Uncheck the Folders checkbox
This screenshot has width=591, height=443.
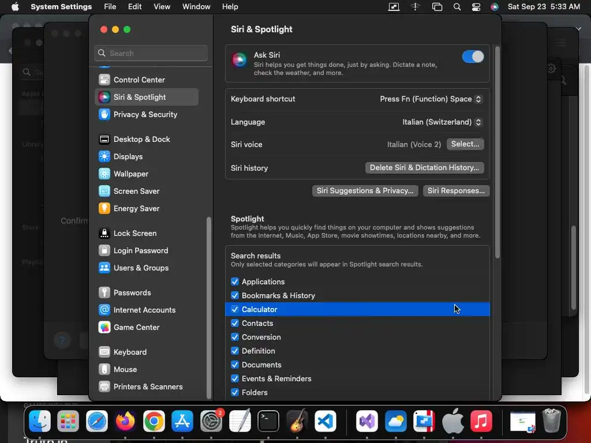[235, 392]
